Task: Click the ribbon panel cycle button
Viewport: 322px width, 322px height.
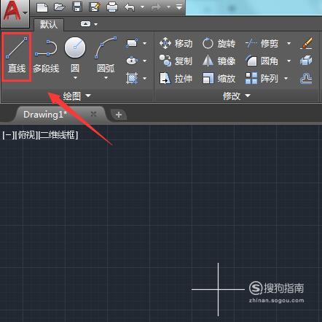Action: (85, 24)
